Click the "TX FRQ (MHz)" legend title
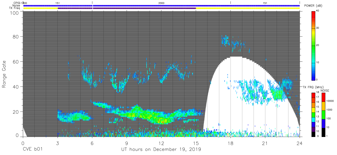 click(x=313, y=87)
